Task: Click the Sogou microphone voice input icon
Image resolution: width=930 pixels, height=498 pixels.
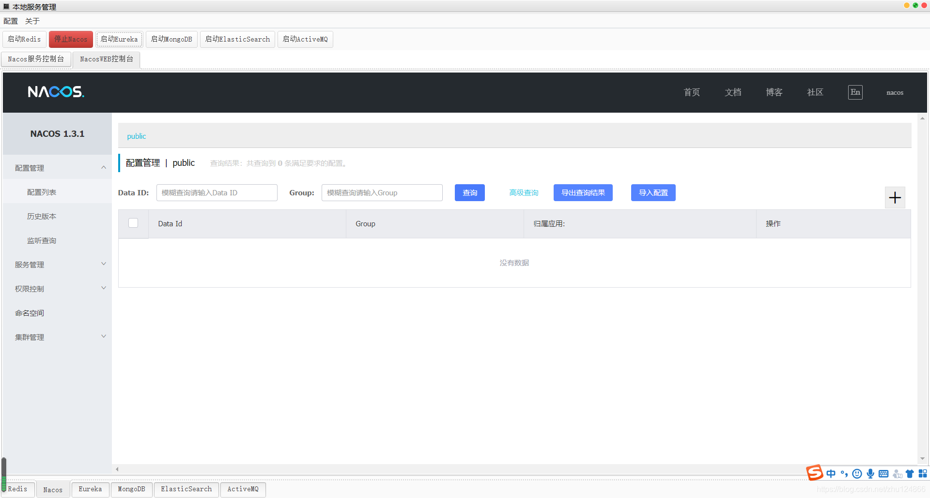Action: click(x=870, y=474)
